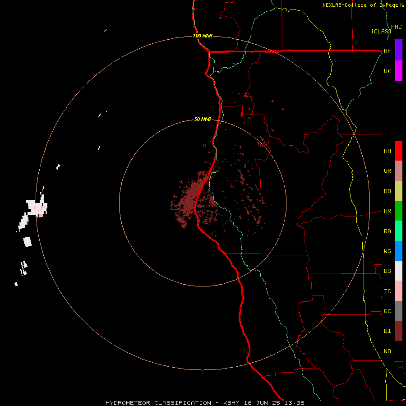The width and height of the screenshot is (406, 406).
Task: Click the GC legend label
Action: pyautogui.click(x=387, y=311)
